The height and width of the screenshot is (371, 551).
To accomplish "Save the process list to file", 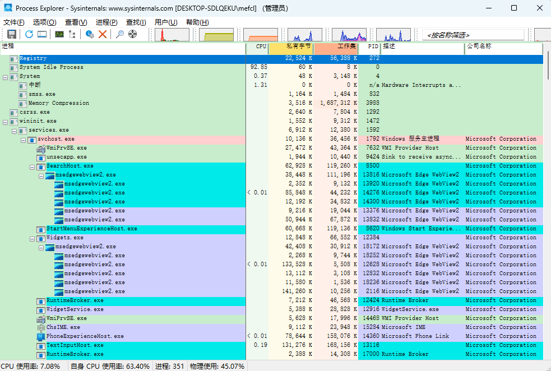I will click(11, 34).
